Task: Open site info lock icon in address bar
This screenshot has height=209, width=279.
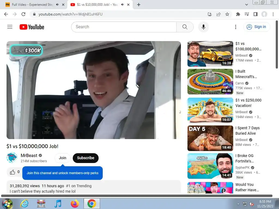Action: coord(34,14)
